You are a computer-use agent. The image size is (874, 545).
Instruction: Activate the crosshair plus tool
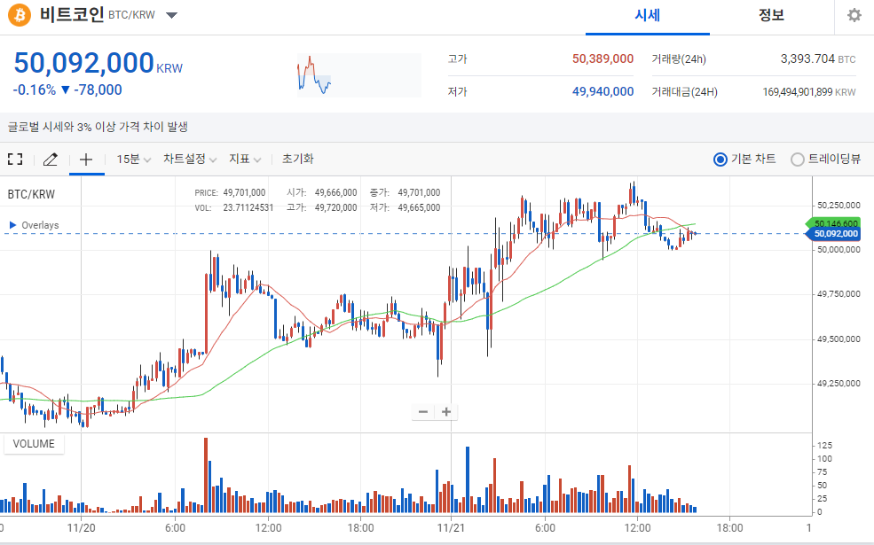pos(86,160)
